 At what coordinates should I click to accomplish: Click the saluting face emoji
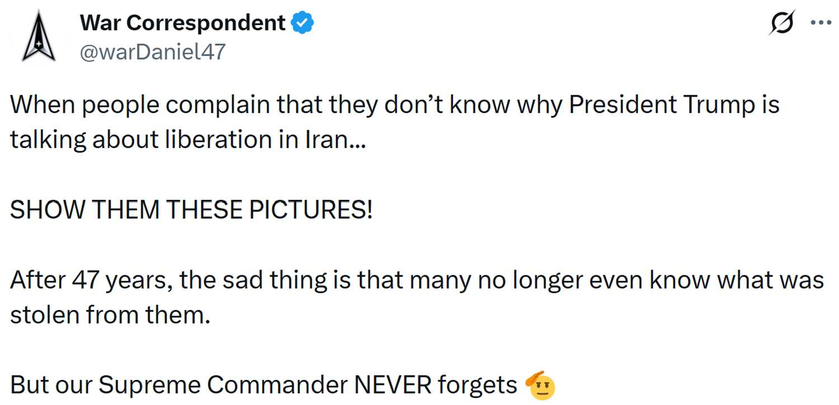pyautogui.click(x=540, y=386)
